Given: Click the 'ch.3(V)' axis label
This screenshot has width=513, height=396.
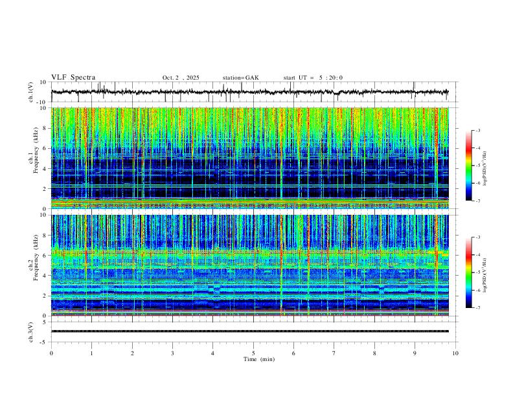Looking at the screenshot, I should [x=31, y=333].
